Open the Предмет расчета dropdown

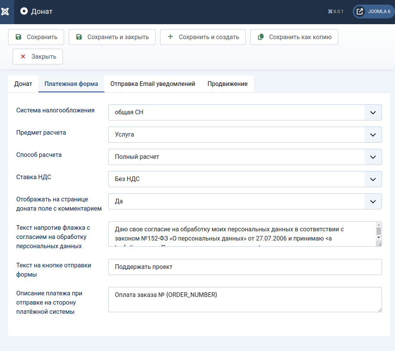pos(245,135)
